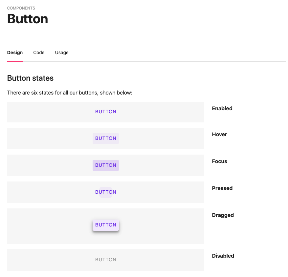
Task: Switch to the Code tab
Action: click(x=39, y=53)
